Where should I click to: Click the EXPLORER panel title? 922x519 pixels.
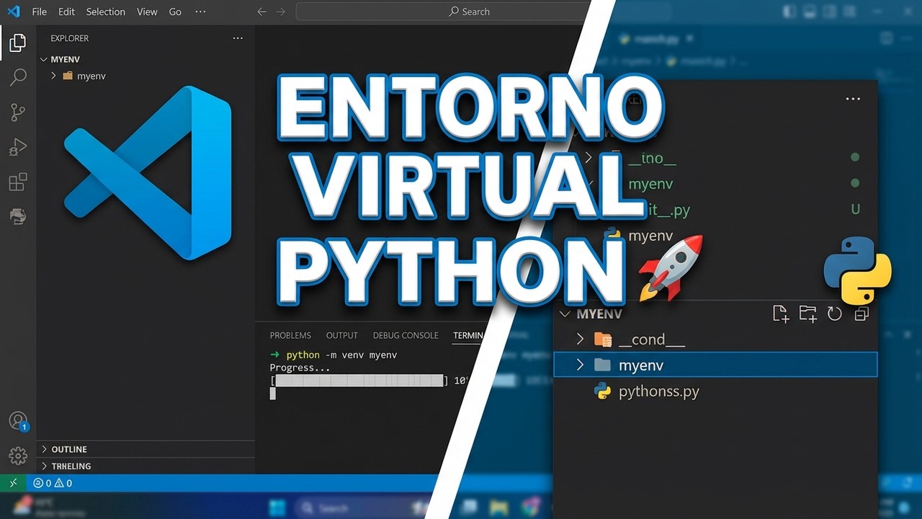70,38
